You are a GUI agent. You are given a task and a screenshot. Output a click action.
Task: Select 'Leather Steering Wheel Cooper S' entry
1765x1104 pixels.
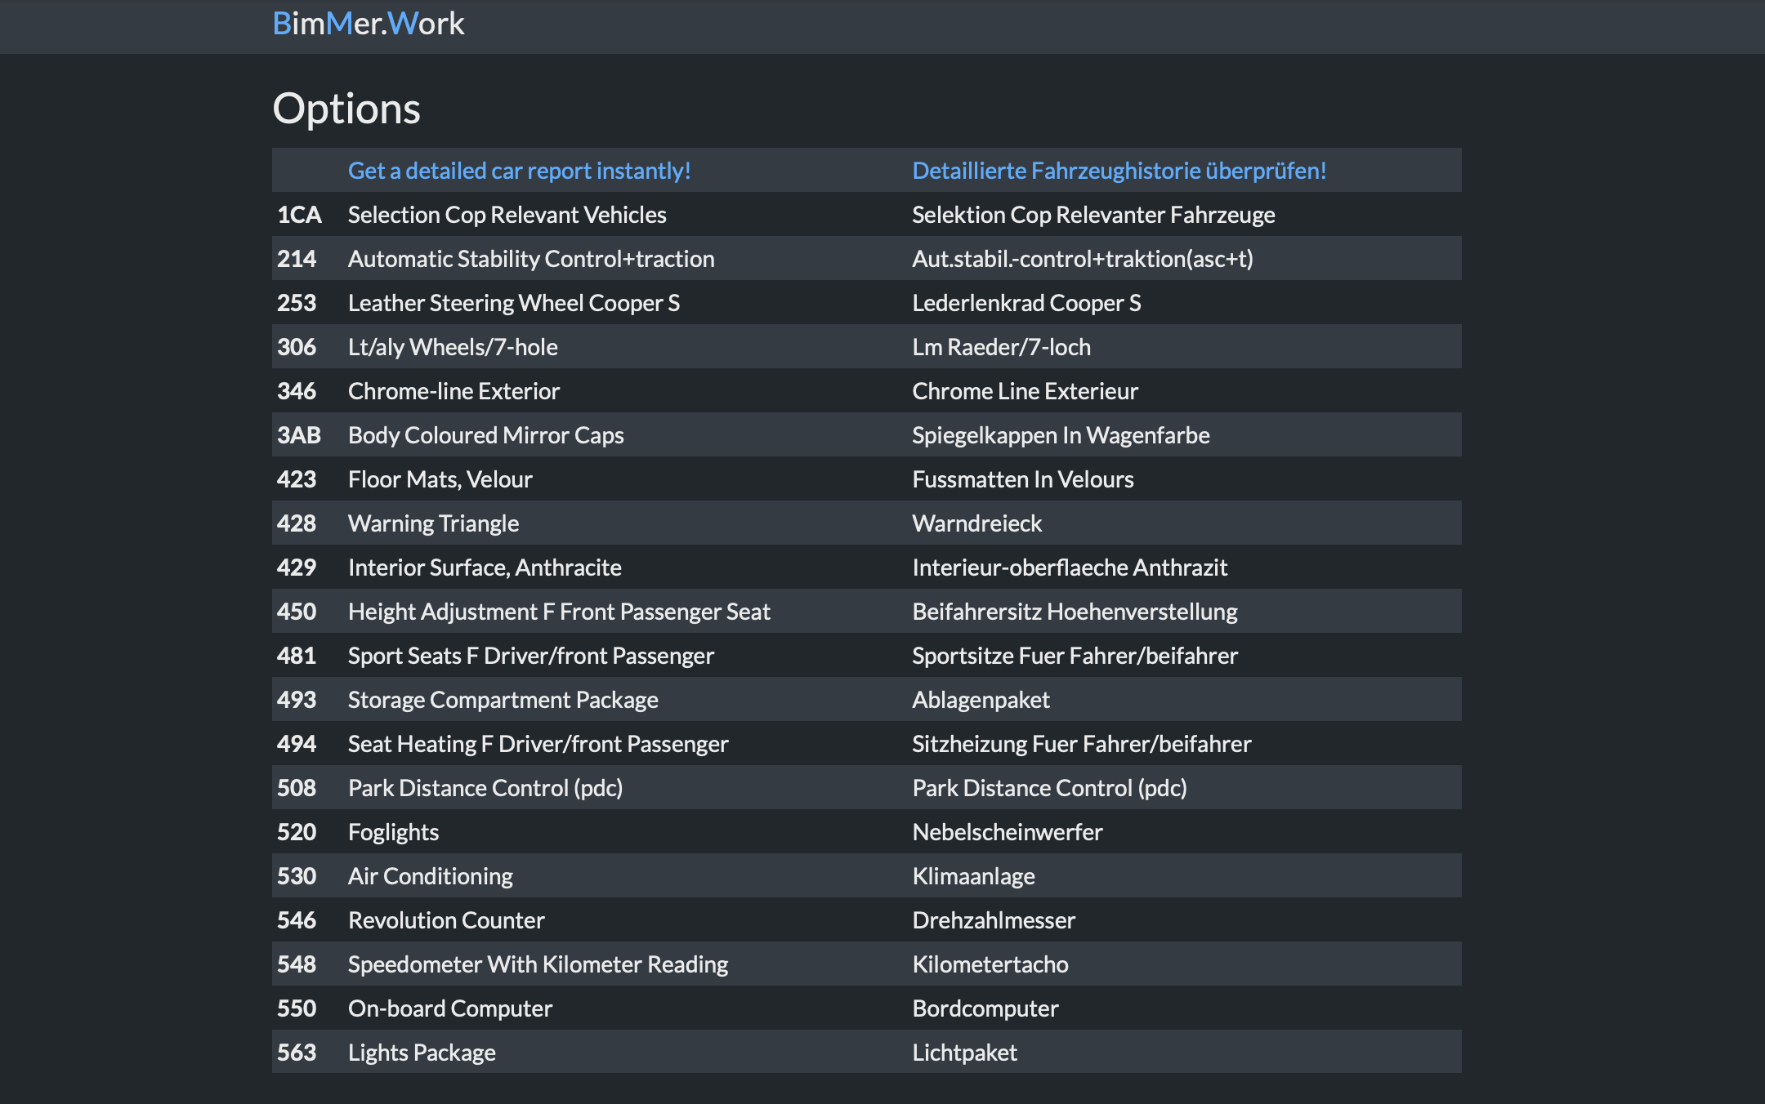click(x=513, y=303)
